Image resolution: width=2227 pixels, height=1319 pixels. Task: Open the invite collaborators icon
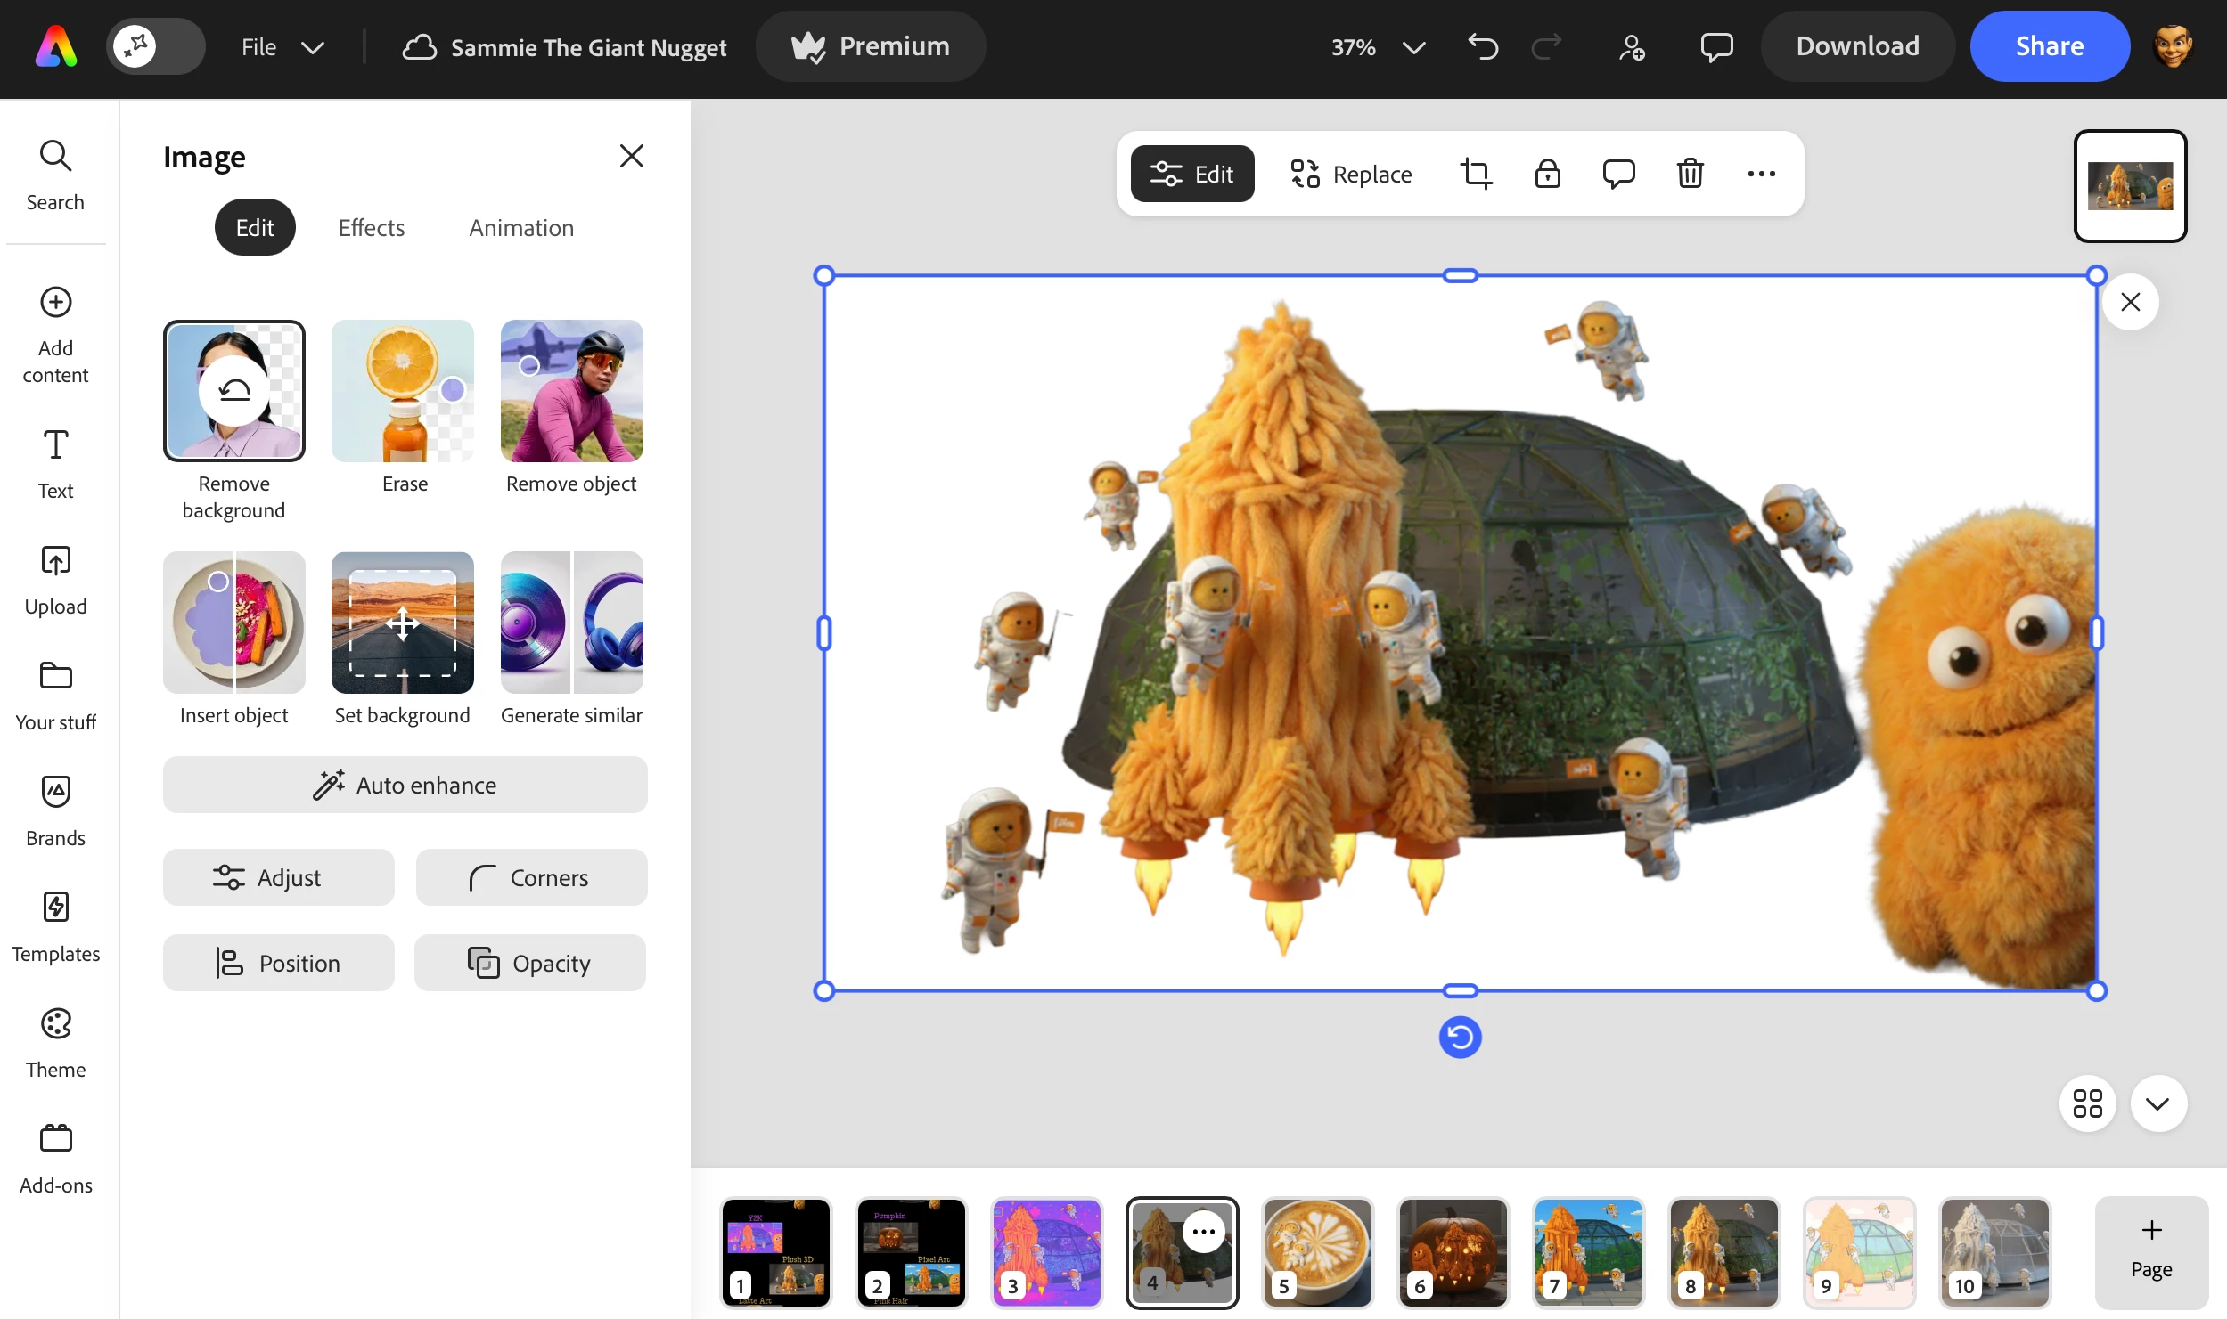pos(1632,46)
